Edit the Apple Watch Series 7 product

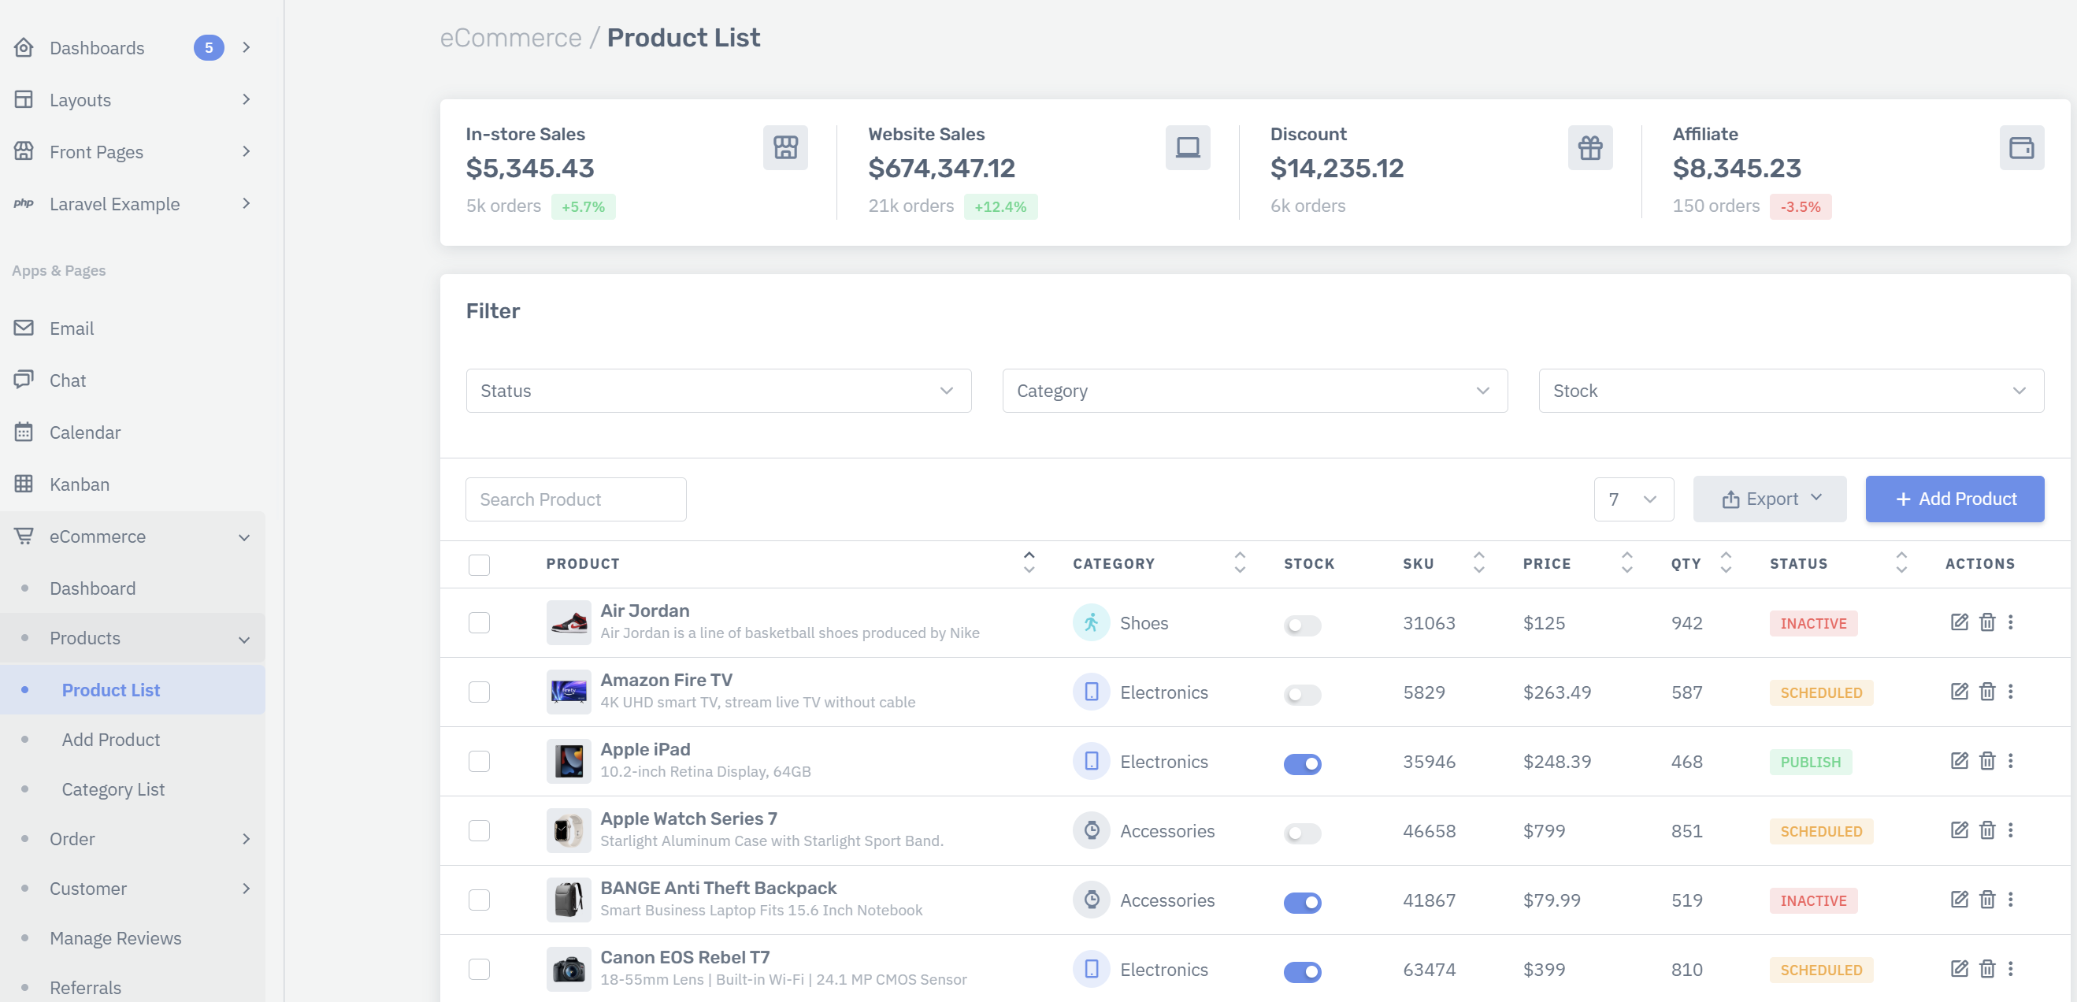coord(1960,829)
